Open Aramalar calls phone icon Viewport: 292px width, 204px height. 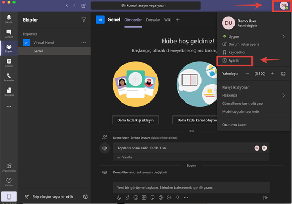point(9,78)
